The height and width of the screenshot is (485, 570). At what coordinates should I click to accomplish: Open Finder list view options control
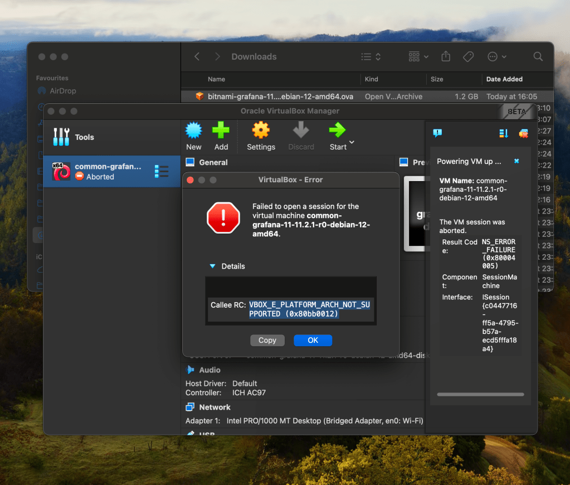tap(371, 57)
